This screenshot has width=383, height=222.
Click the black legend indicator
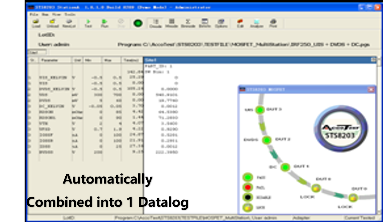point(248,197)
